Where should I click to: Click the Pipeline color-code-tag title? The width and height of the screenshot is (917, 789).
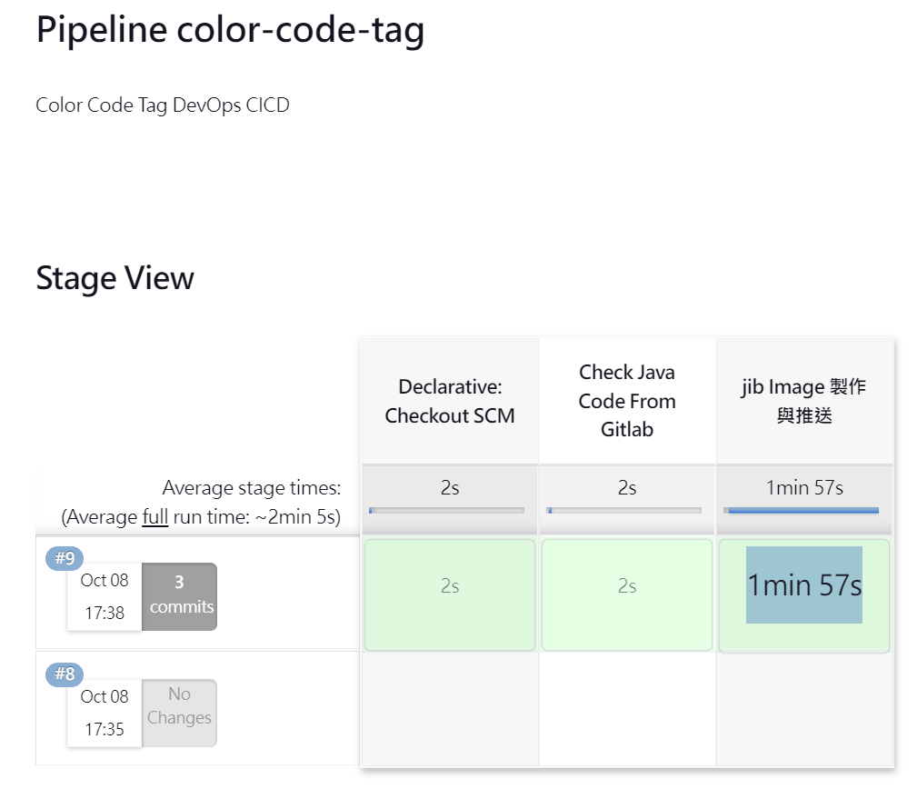point(230,31)
